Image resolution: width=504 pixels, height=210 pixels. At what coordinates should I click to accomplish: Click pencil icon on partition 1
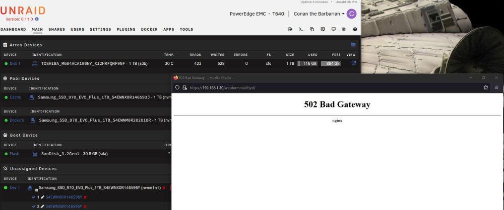(x=42, y=197)
